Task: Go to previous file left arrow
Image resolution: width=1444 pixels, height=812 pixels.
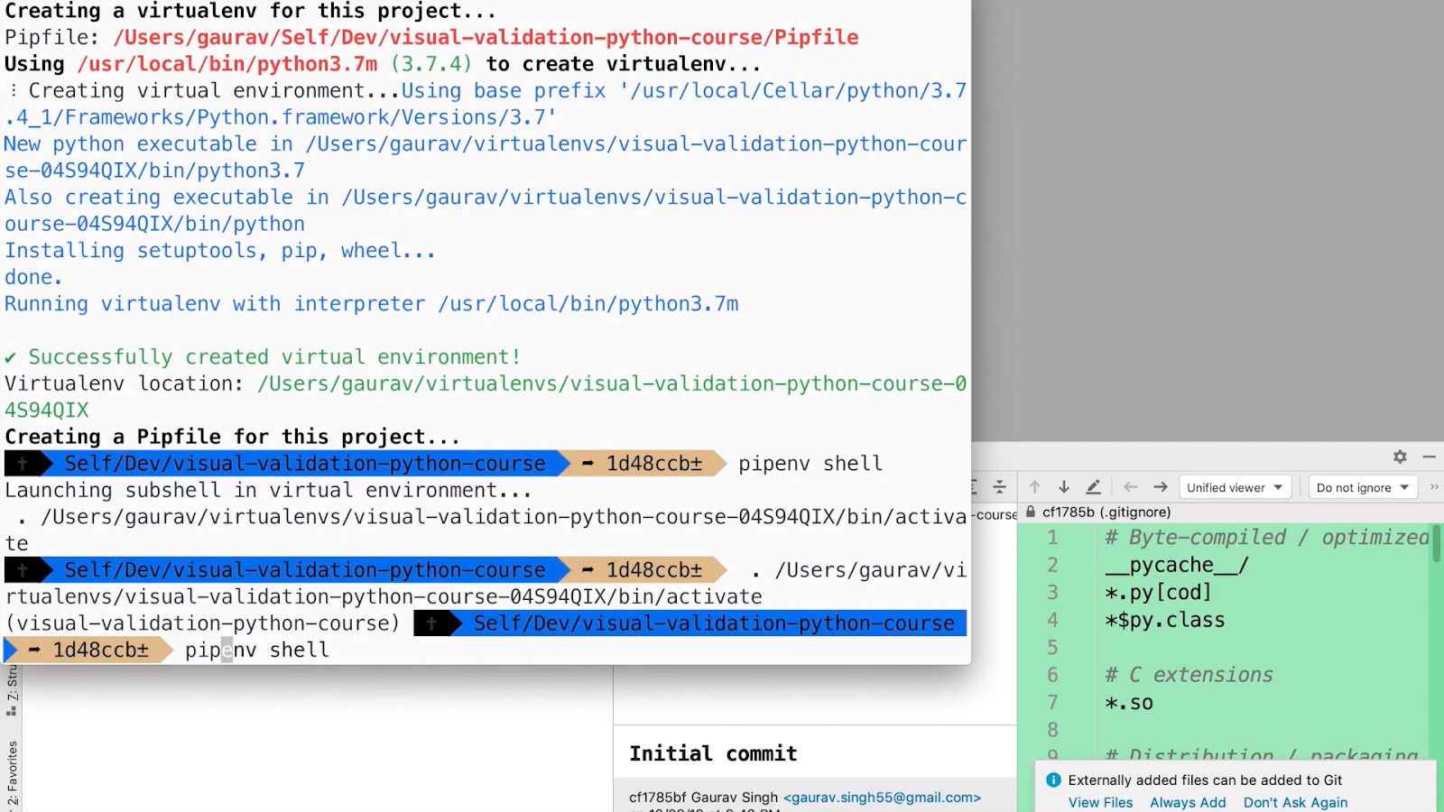Action: click(1130, 487)
